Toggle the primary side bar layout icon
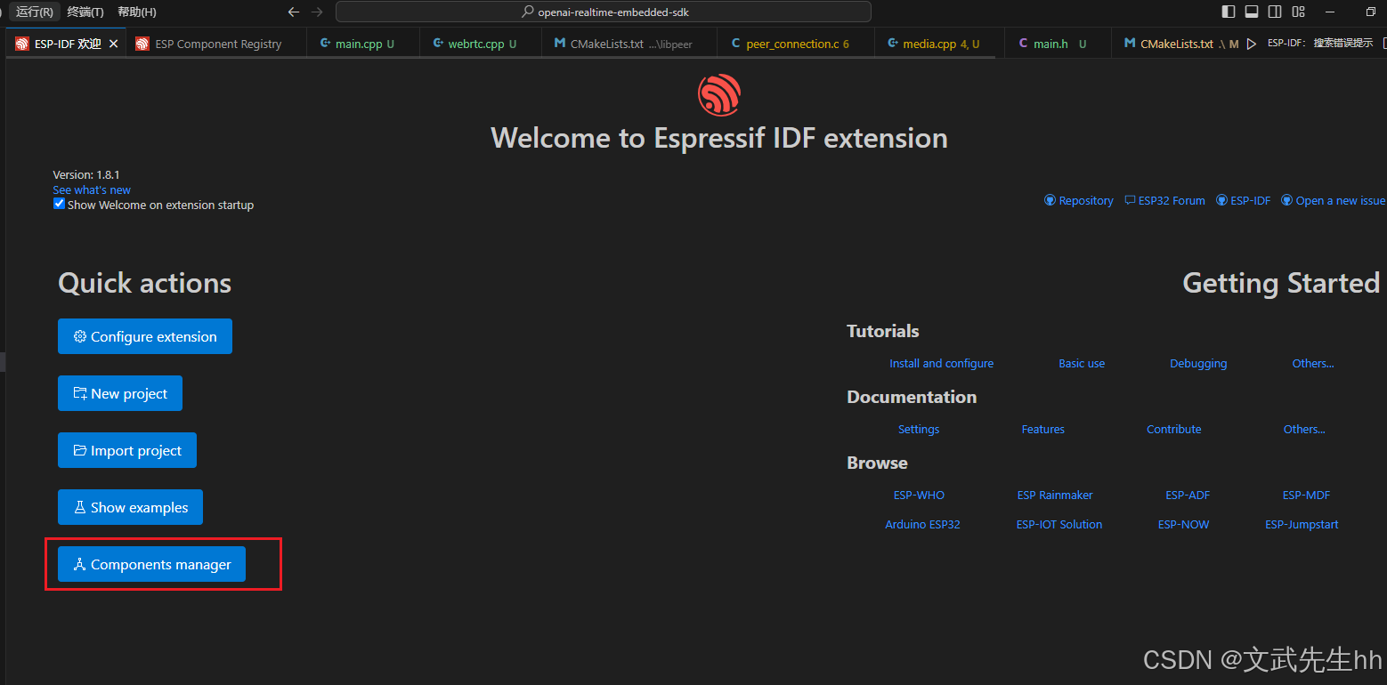The image size is (1387, 685). tap(1229, 12)
